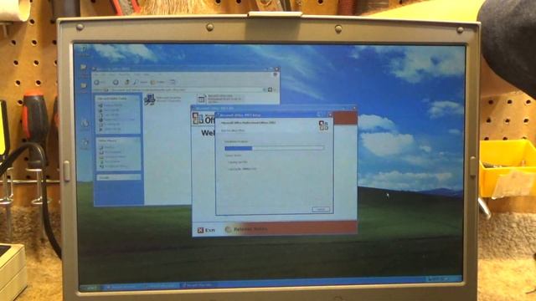The width and height of the screenshot is (536, 301).
Task: Open the Tools menu in Explorer
Action: tap(137, 74)
